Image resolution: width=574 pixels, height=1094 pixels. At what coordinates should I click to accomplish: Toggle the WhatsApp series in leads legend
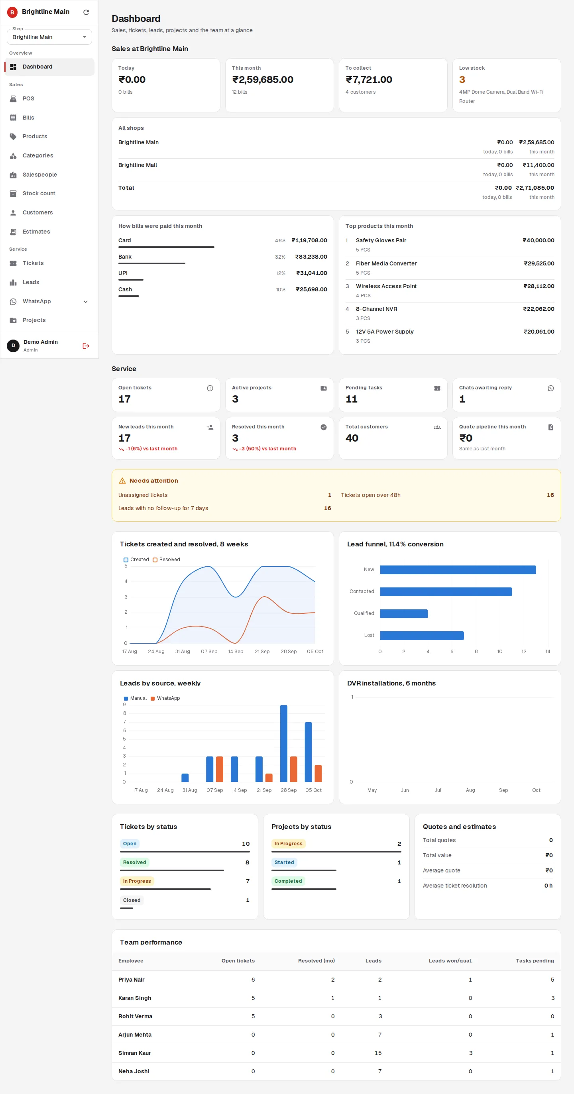point(165,698)
